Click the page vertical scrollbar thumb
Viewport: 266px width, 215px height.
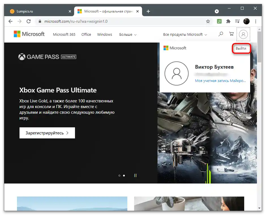[x=259, y=47]
